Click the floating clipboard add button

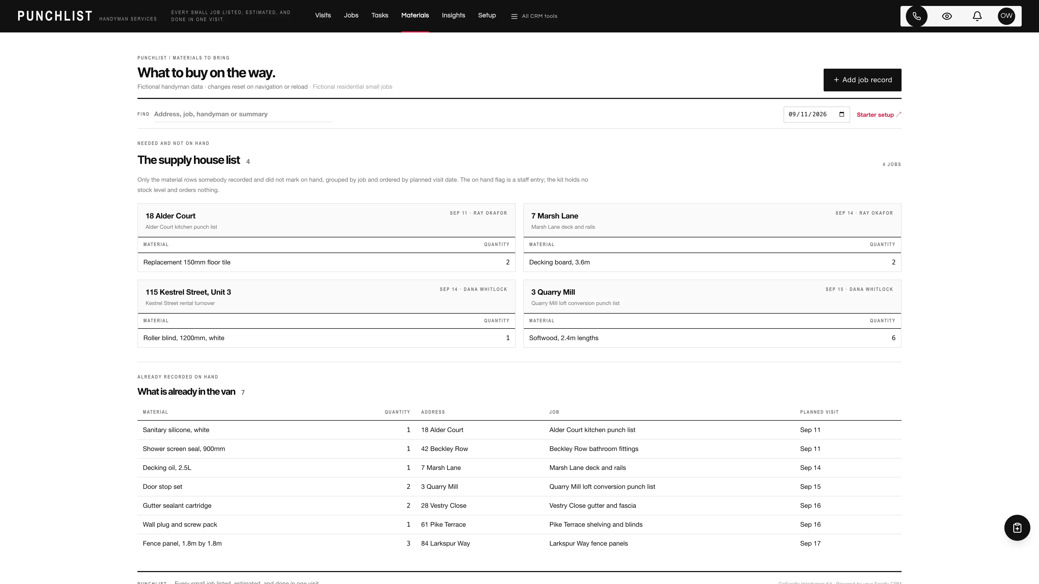pos(1017,527)
